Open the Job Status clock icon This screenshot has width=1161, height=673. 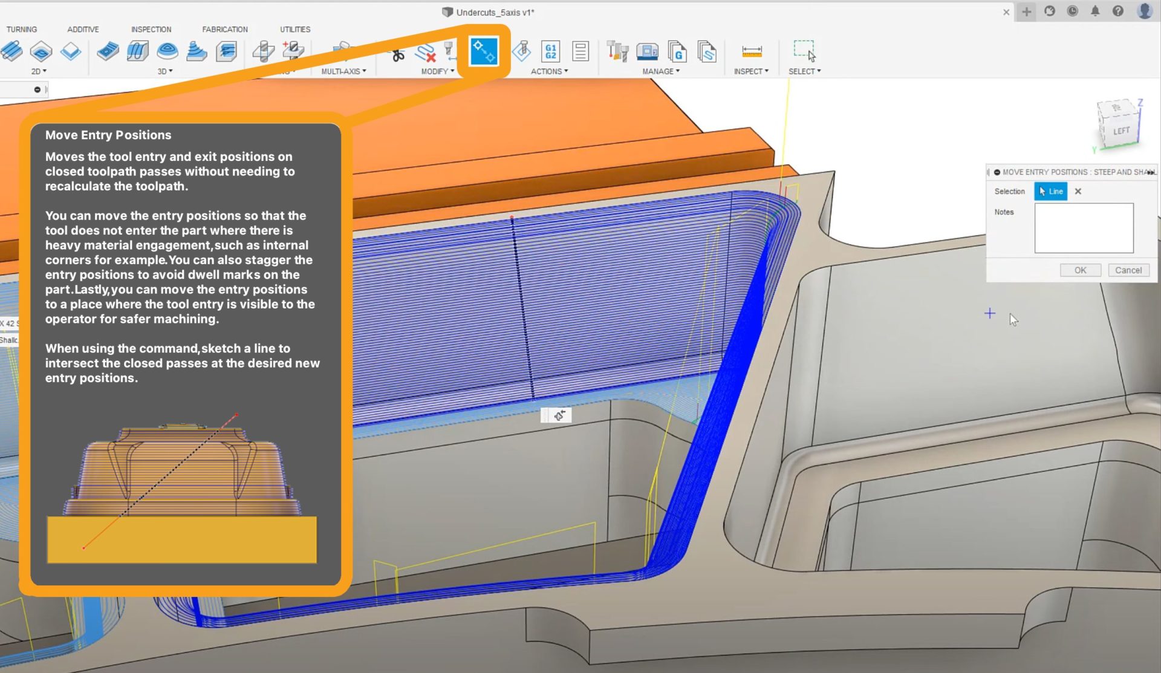1072,11
